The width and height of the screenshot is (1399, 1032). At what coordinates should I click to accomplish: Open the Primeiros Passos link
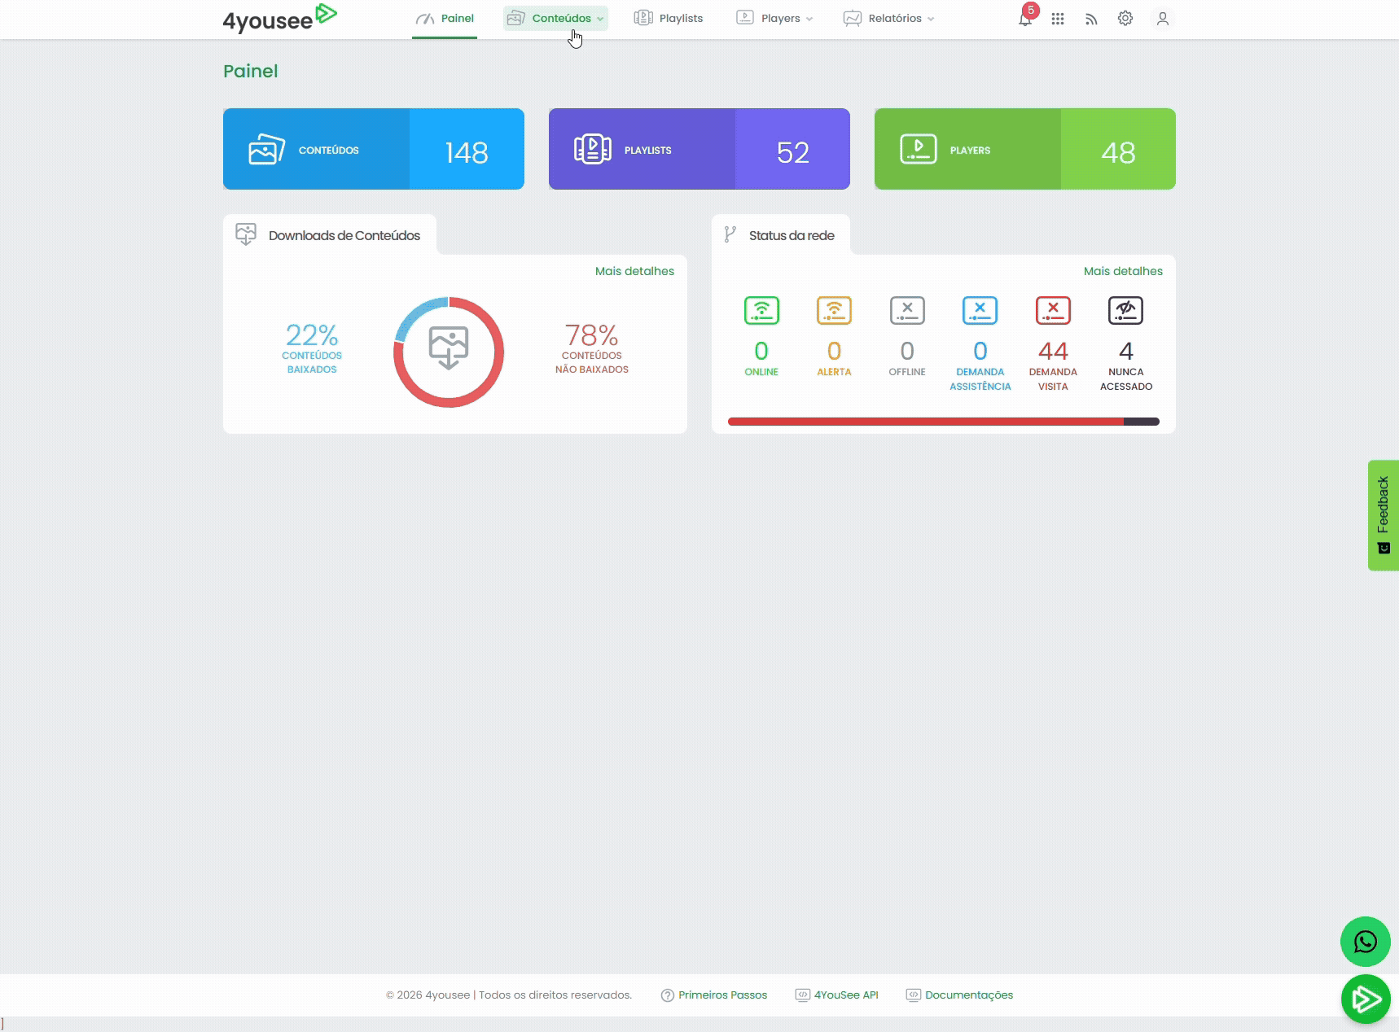(714, 995)
